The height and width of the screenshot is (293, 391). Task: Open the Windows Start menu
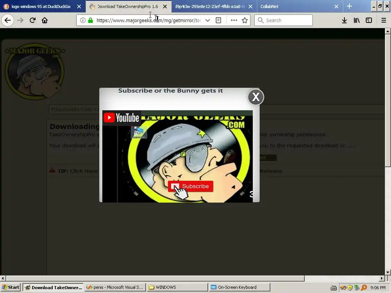(10, 287)
